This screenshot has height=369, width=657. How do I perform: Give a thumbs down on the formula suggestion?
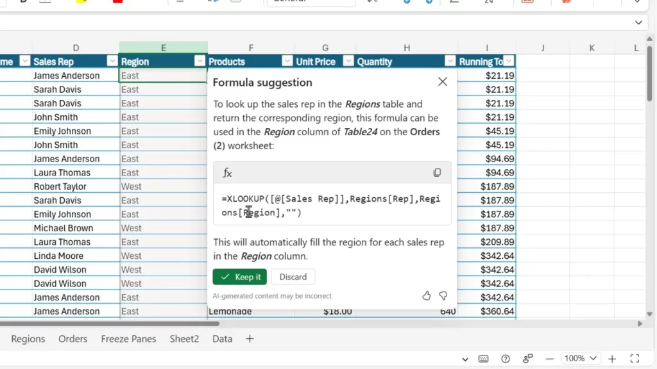click(443, 296)
